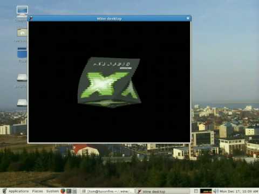Open the Places menu
259x194 pixels.
pyautogui.click(x=37, y=191)
